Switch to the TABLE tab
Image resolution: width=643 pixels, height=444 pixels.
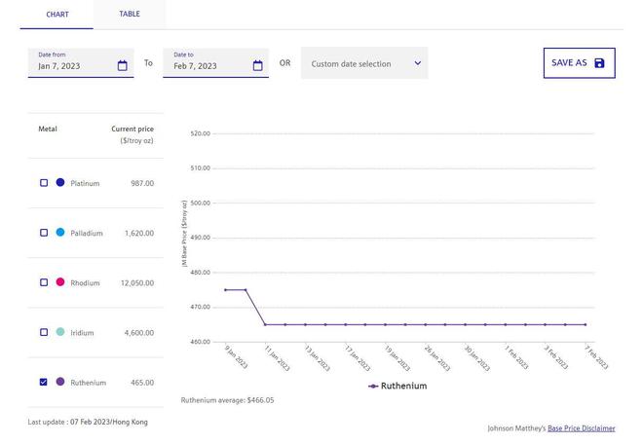130,15
